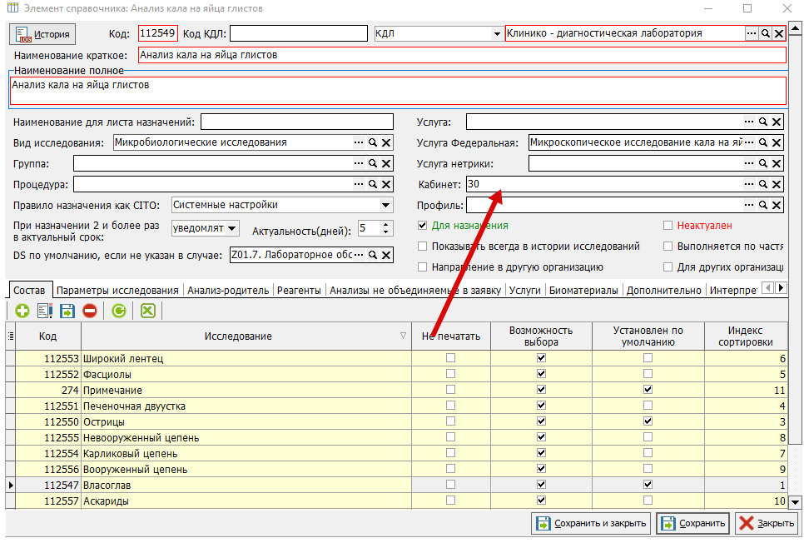Expand the КДЛ dropdown list
This screenshot has height=543, width=804.
point(496,34)
